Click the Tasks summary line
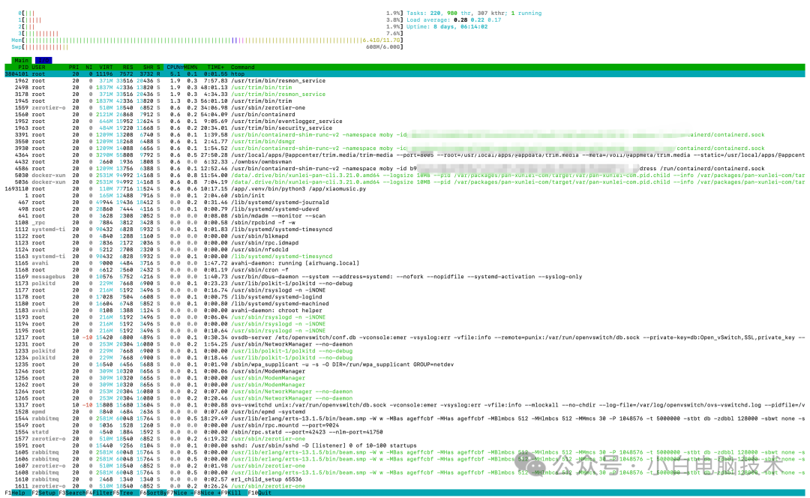This screenshot has width=810, height=498. click(x=474, y=13)
